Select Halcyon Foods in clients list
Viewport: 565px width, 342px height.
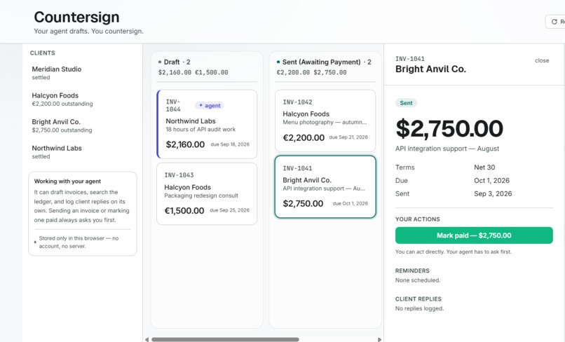click(83, 99)
